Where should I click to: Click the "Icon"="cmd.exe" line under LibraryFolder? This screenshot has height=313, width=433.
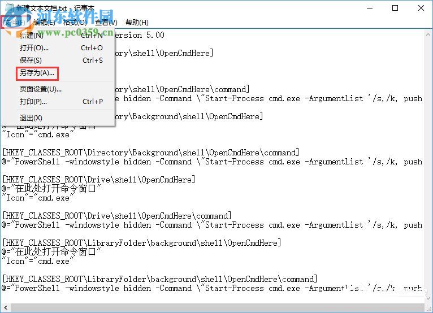pos(37,261)
